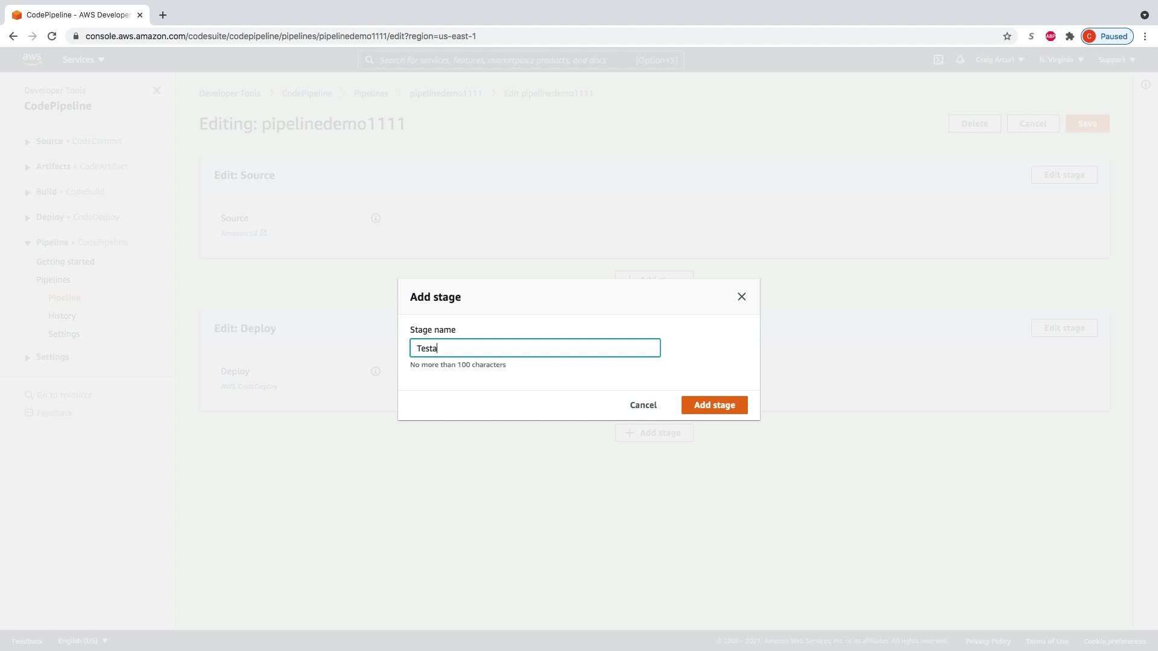Open the notifications bell icon
This screenshot has height=651, width=1158.
[x=960, y=60]
